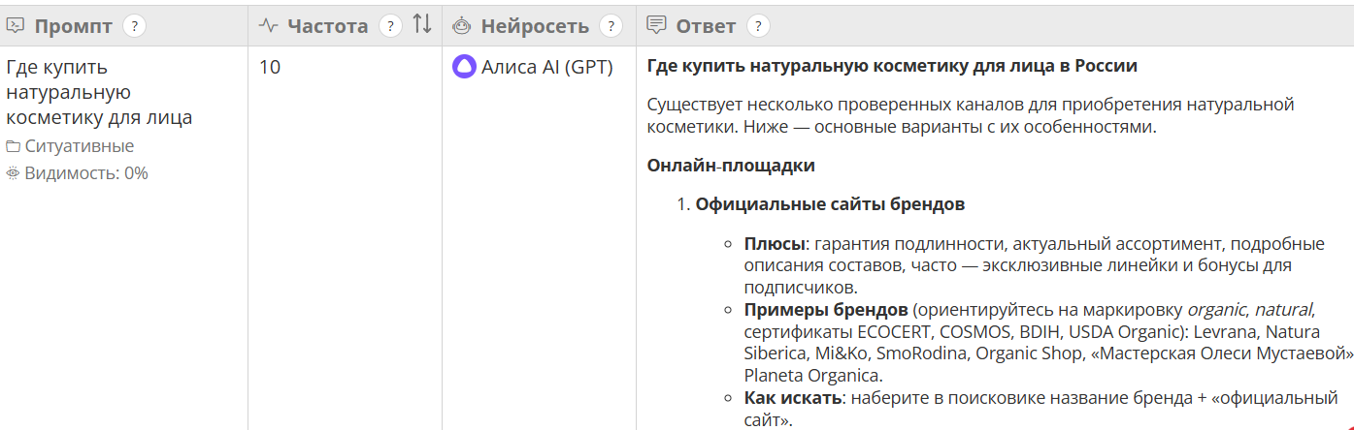
Task: Open the help tooltip beside Нейросеть
Action: [611, 26]
